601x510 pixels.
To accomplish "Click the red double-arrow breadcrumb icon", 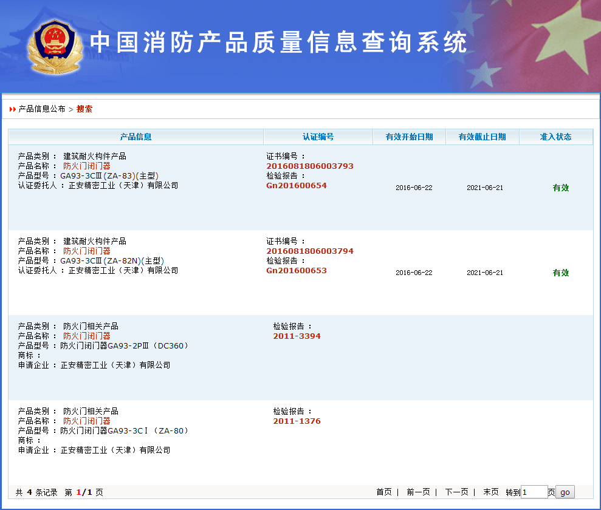I will pos(13,109).
